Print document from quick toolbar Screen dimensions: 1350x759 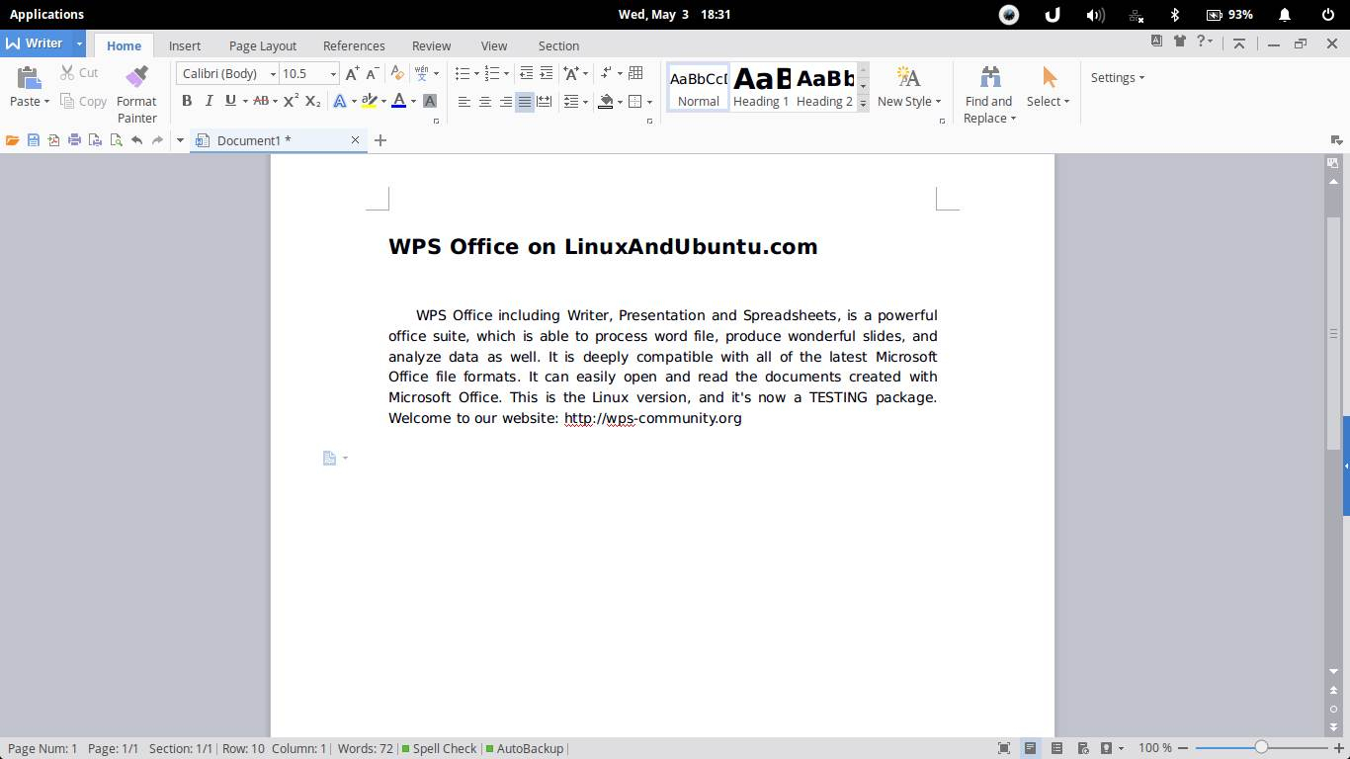point(74,140)
